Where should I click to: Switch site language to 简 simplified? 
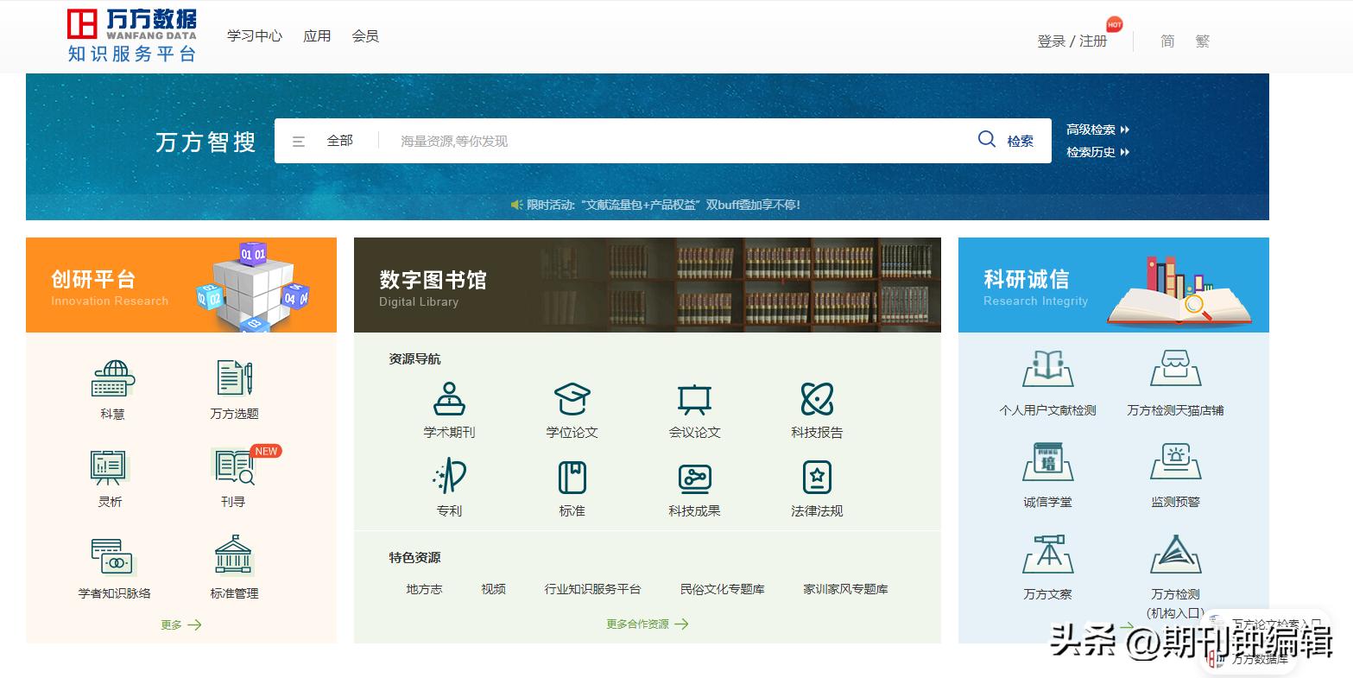point(1167,41)
